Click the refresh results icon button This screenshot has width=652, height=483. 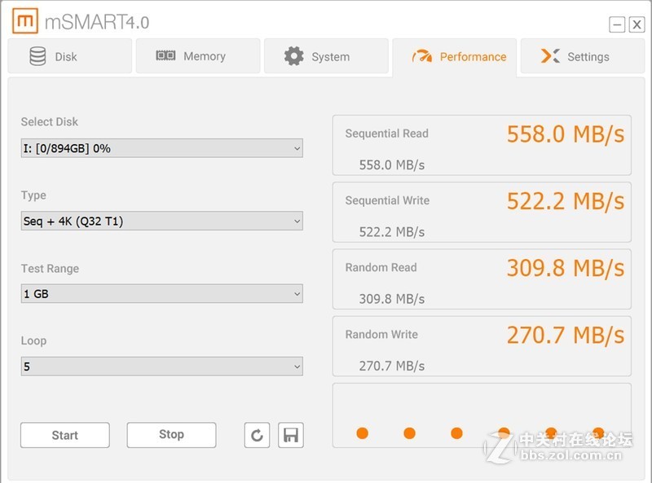pos(257,435)
